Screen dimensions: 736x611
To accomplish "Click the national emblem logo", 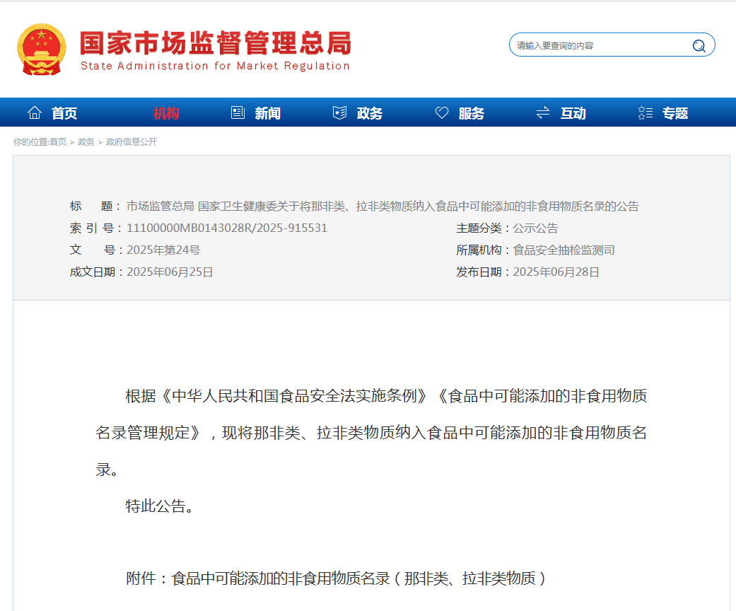I will pos(41,49).
